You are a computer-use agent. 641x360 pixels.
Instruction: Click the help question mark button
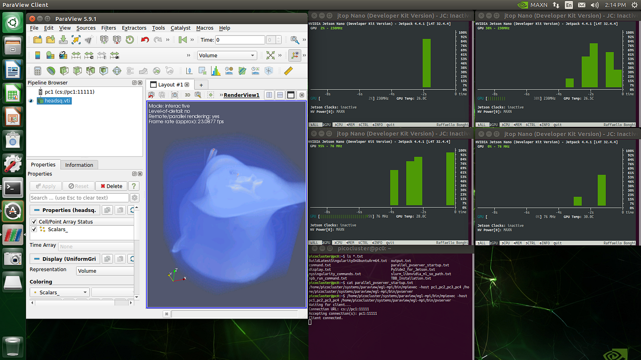tap(133, 186)
